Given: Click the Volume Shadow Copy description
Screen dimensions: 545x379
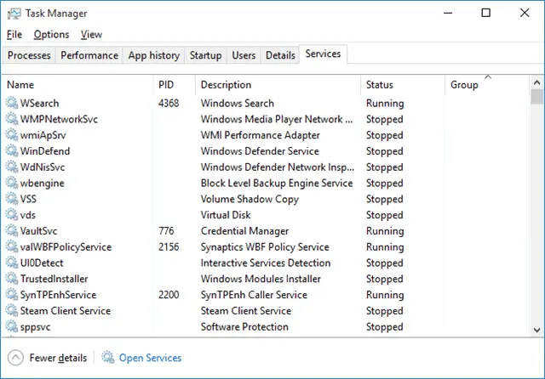Looking at the screenshot, I should [250, 199].
